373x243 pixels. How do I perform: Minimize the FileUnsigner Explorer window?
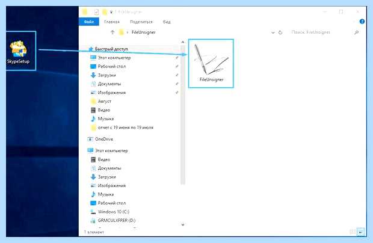325,11
